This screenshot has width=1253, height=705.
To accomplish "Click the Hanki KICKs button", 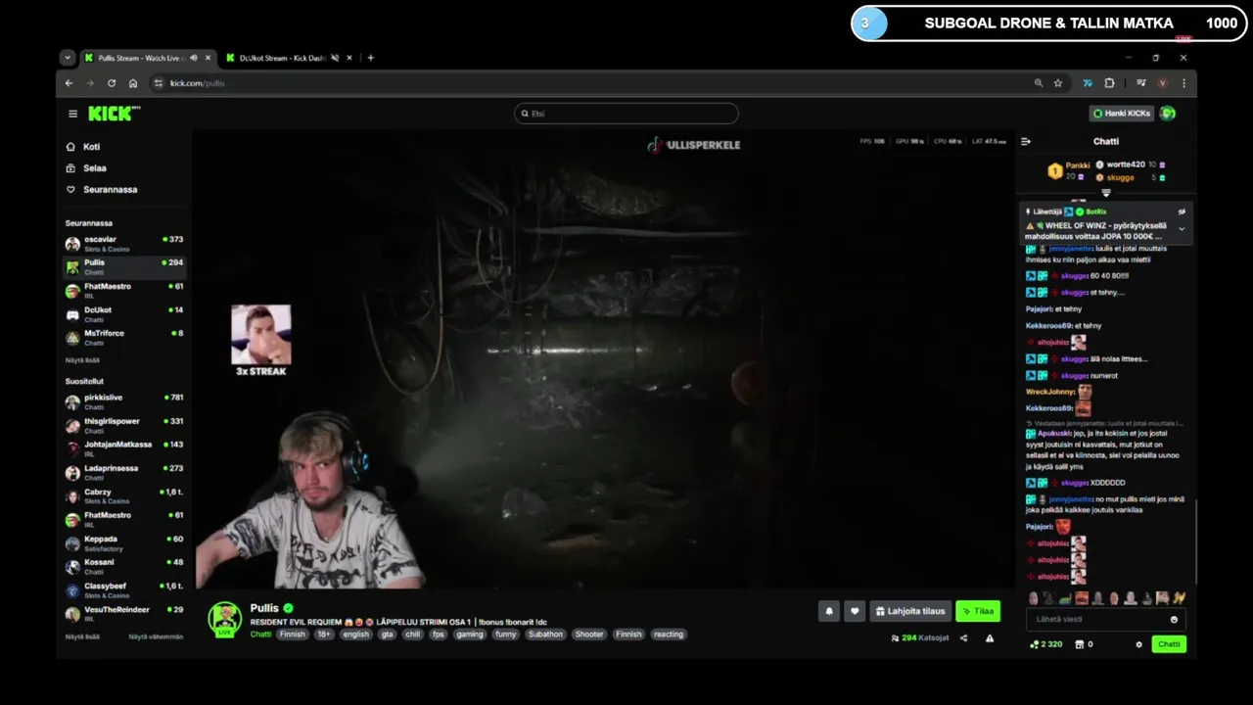I will [1122, 114].
